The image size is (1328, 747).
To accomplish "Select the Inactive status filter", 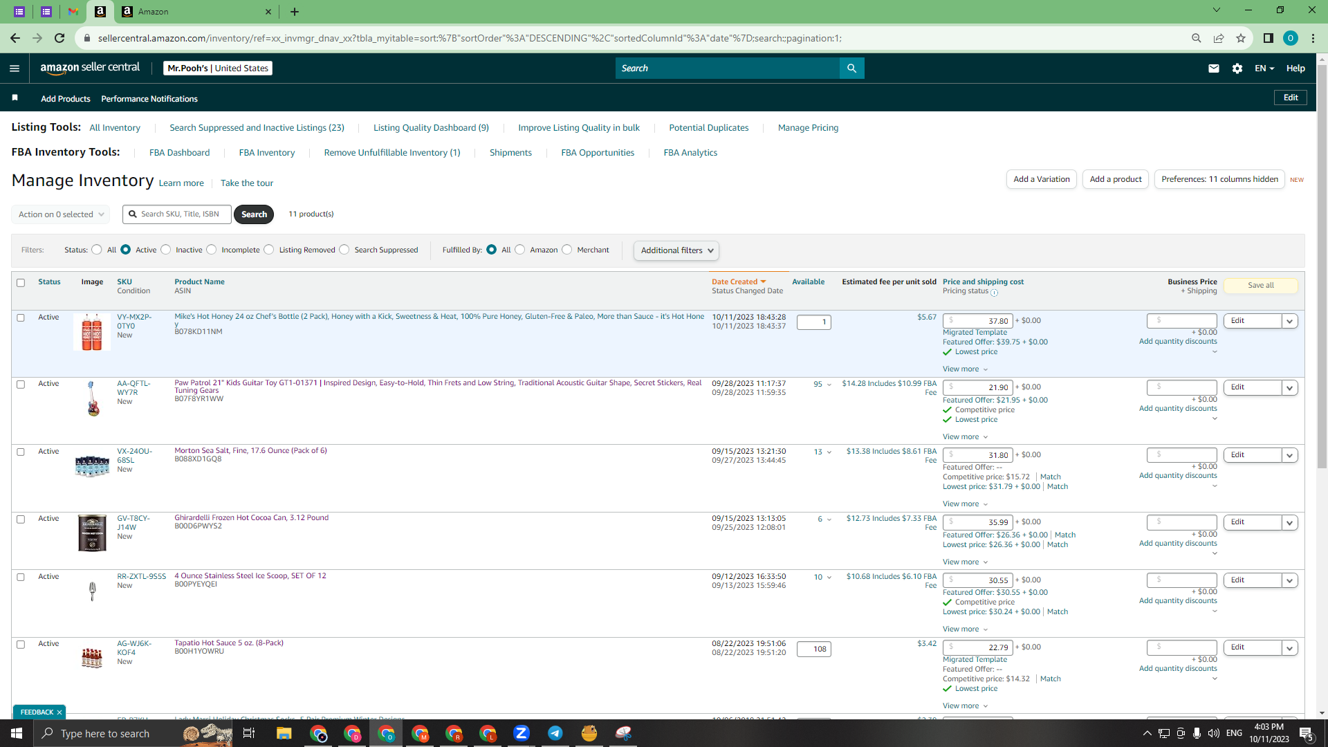I will click(166, 250).
